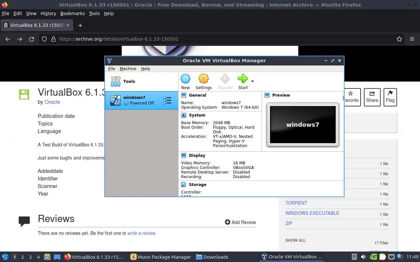Go forward in Firefox

(x=20, y=39)
